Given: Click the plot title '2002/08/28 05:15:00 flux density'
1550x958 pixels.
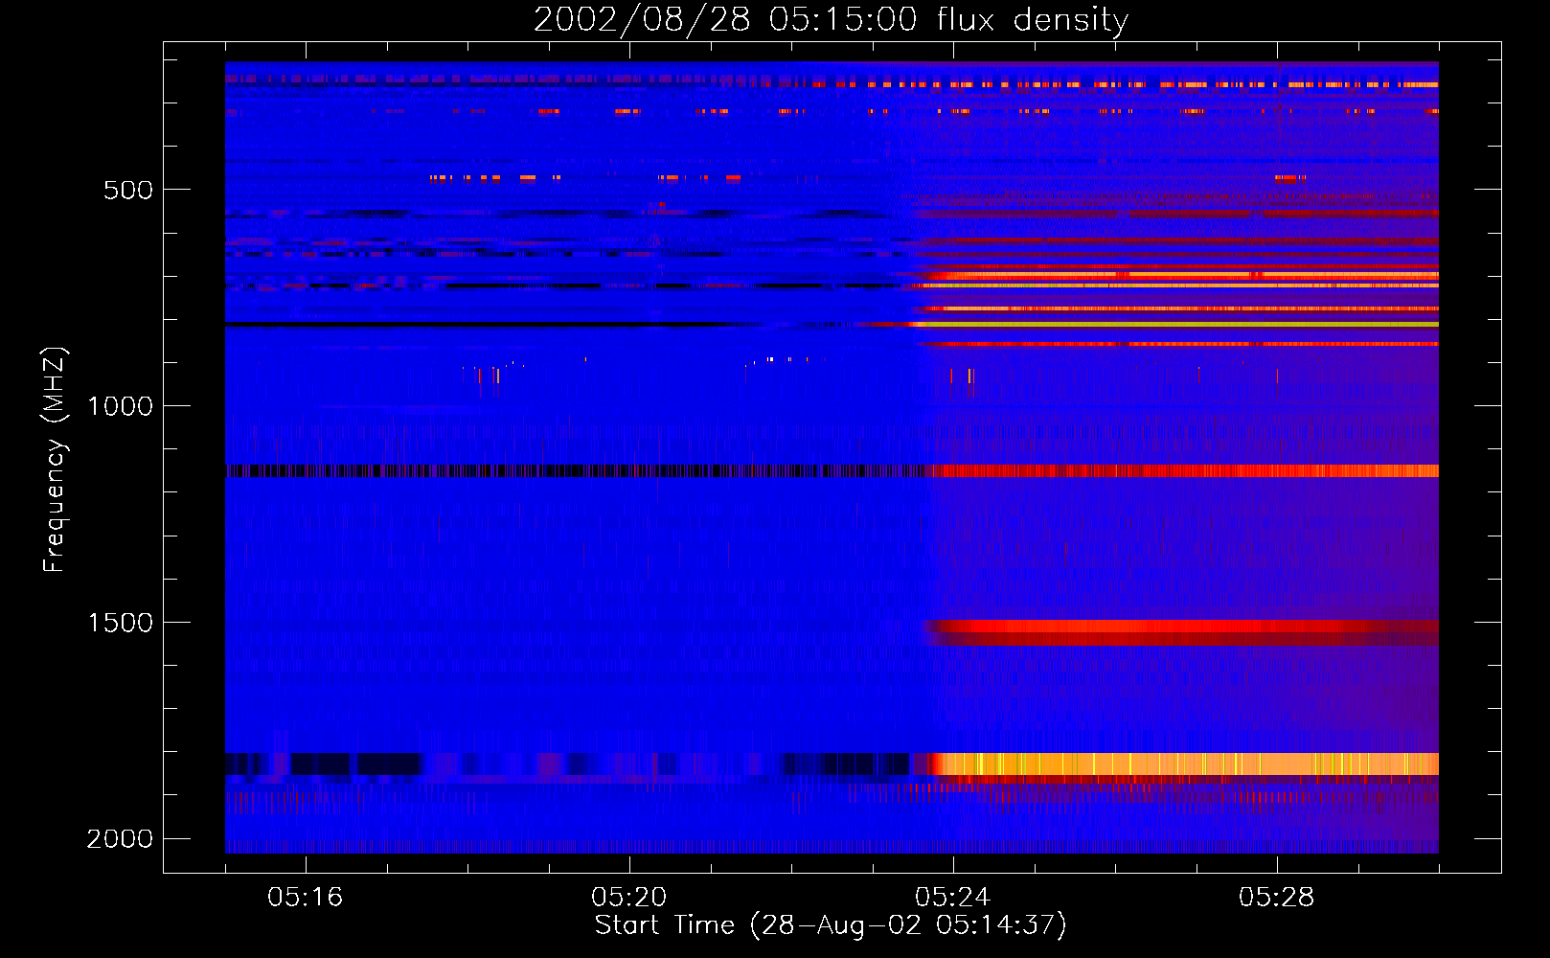Looking at the screenshot, I should coord(831,20).
